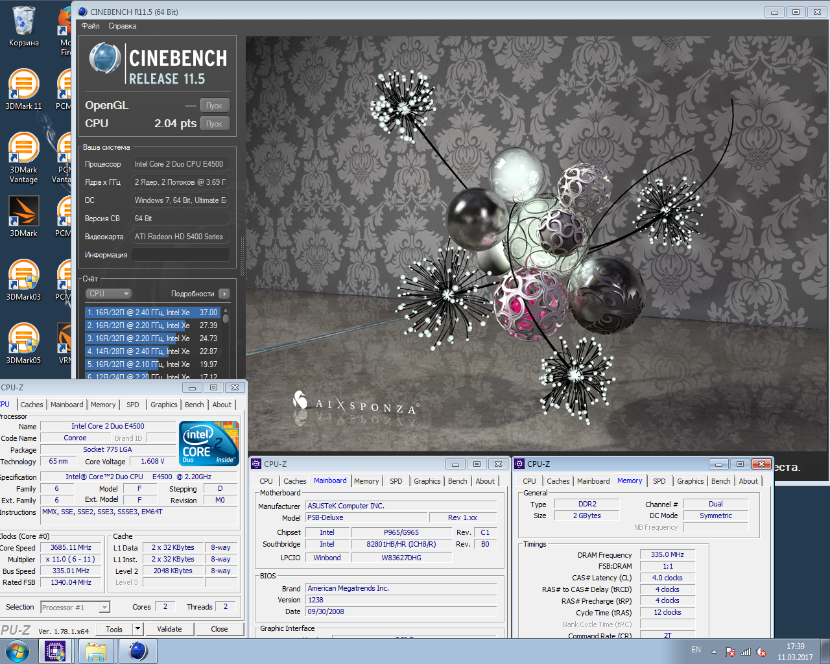Select Memory tab in the Mainboard CPU-Z window
Screen dimensions: 830x664
click(x=366, y=481)
